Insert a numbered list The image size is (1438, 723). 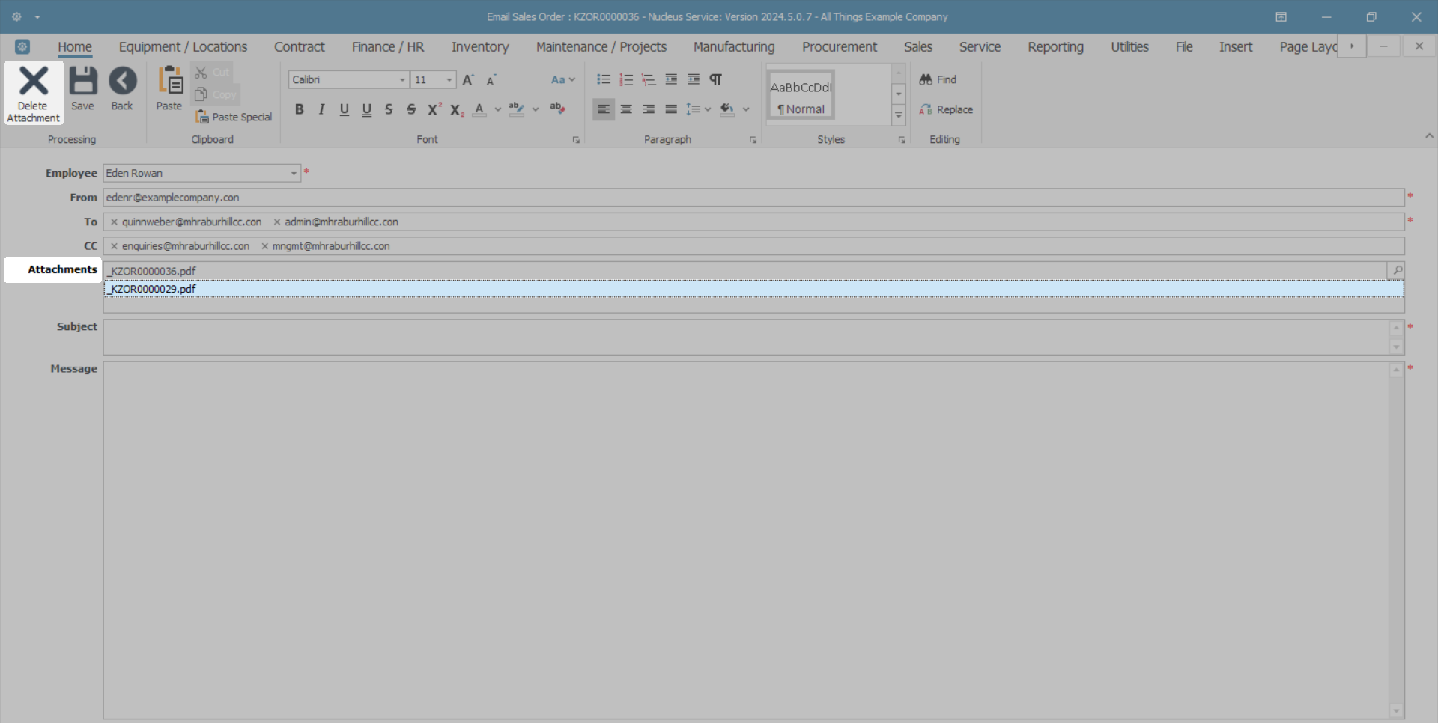tap(626, 79)
